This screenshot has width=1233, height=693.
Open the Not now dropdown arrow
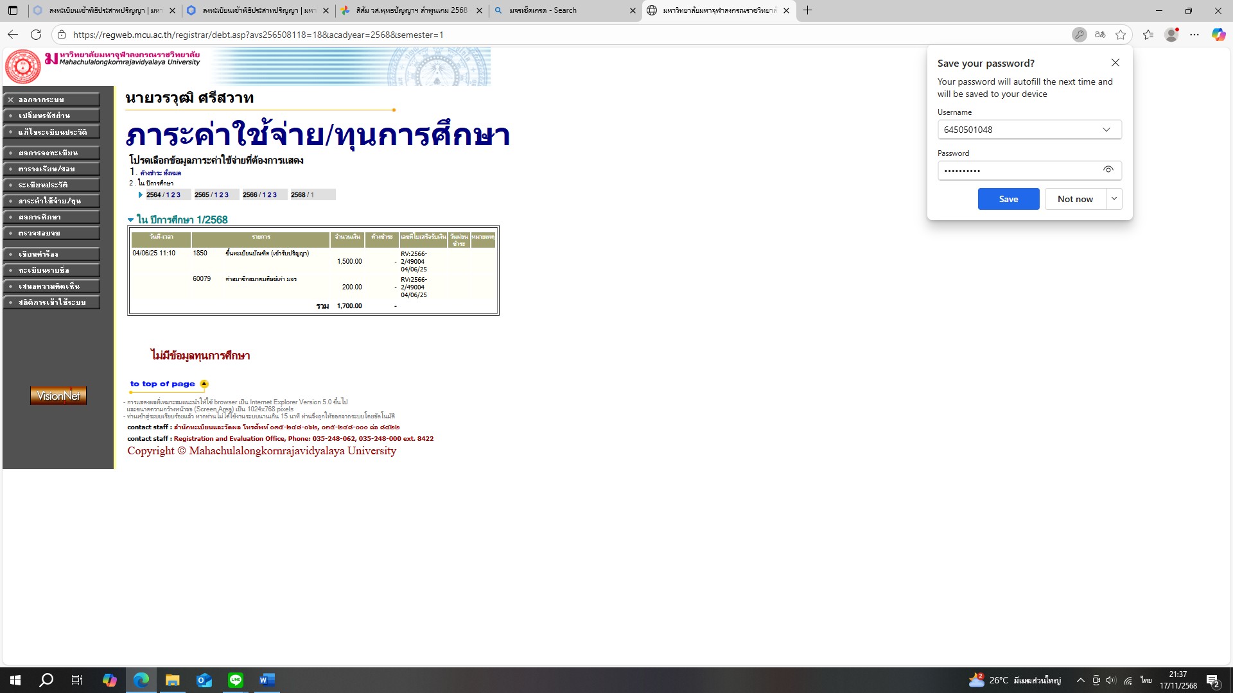coord(1114,199)
